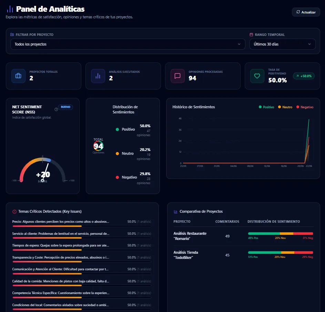Click the Precio key issue text
Screen dimensions: 325x312
point(61,222)
